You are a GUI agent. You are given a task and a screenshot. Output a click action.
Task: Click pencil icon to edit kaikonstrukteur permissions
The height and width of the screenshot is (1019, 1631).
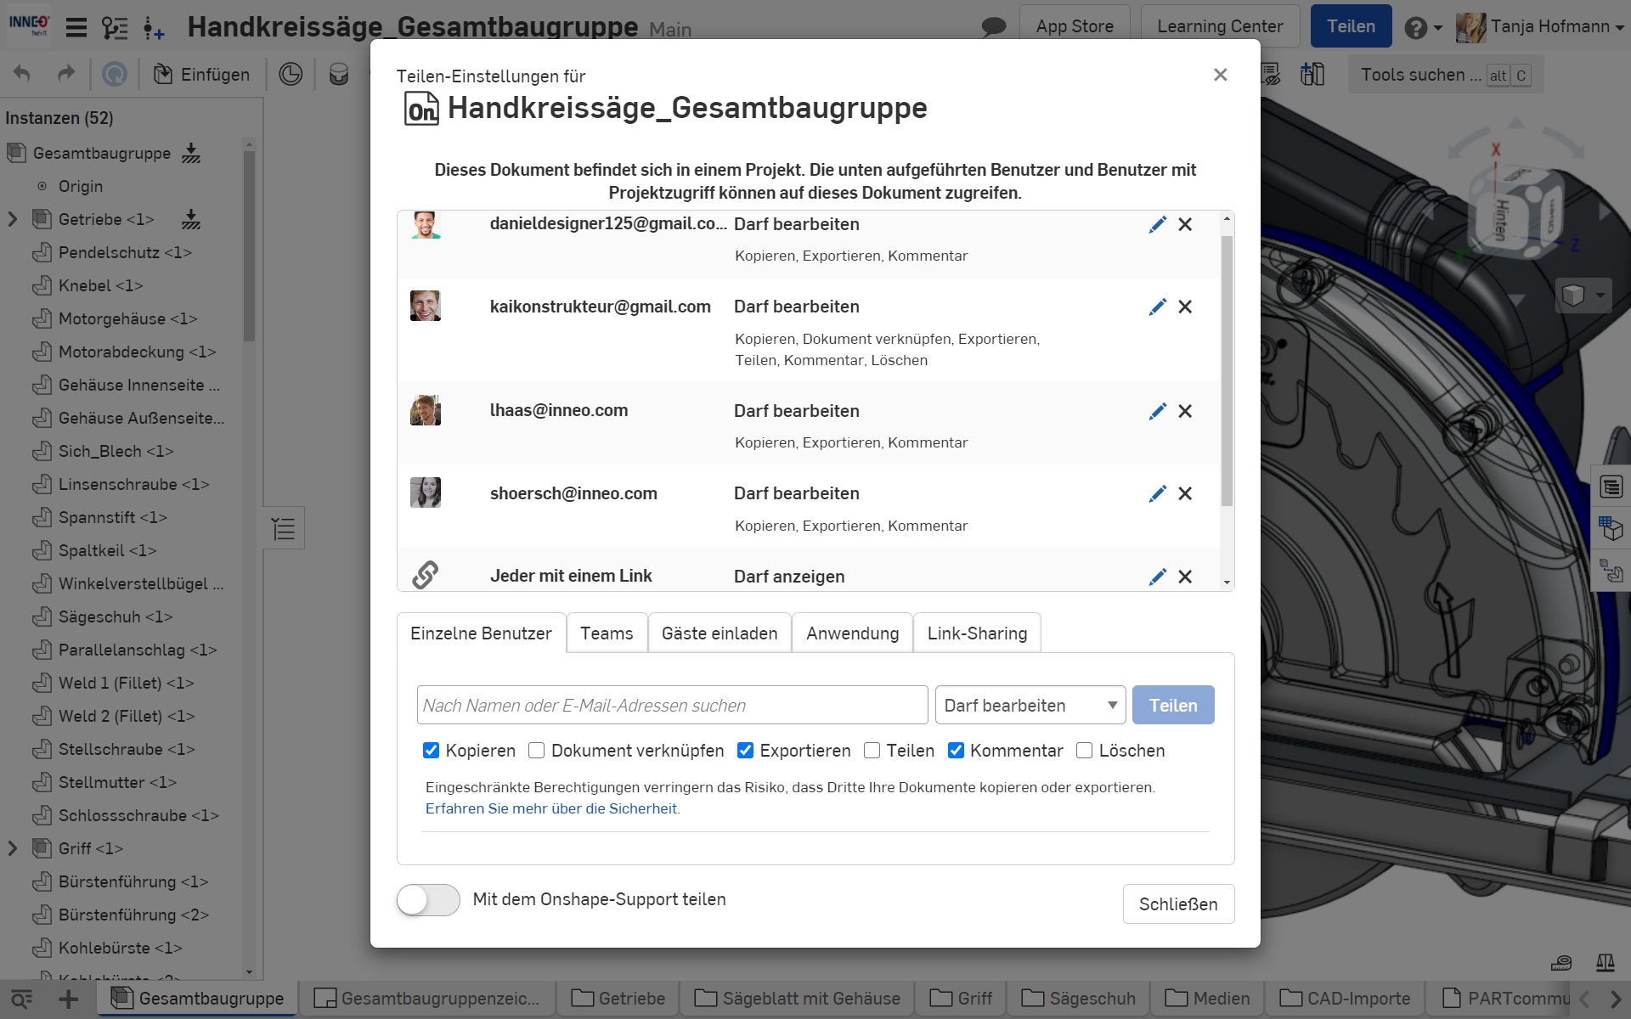tap(1157, 307)
